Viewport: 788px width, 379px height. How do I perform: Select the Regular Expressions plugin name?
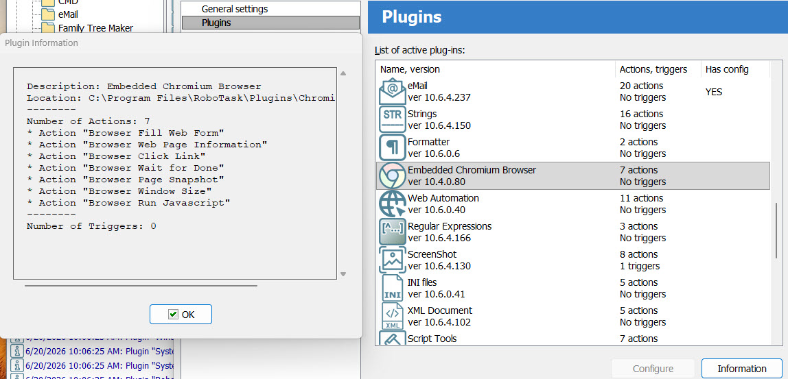(450, 226)
